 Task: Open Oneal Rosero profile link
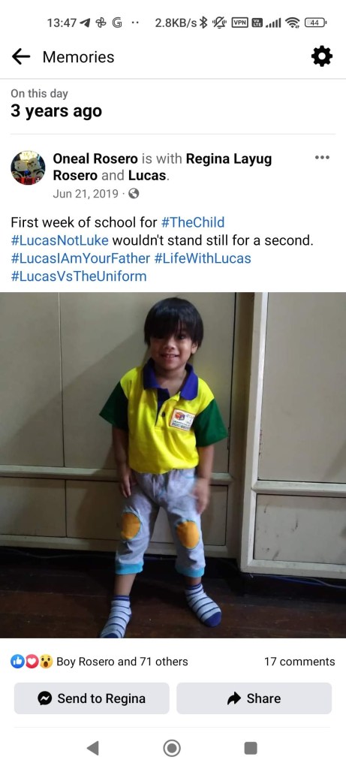click(95, 159)
